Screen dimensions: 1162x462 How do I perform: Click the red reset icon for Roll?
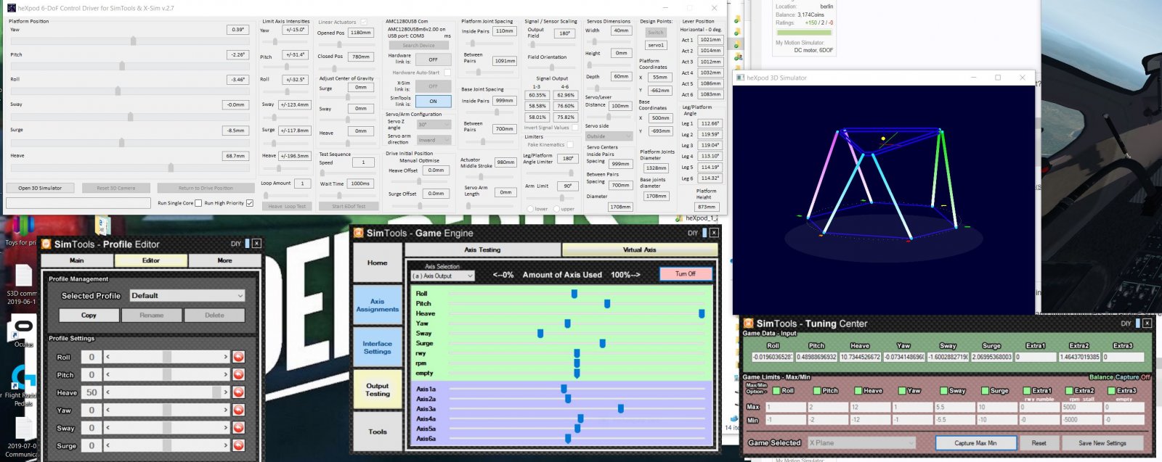pyautogui.click(x=238, y=357)
